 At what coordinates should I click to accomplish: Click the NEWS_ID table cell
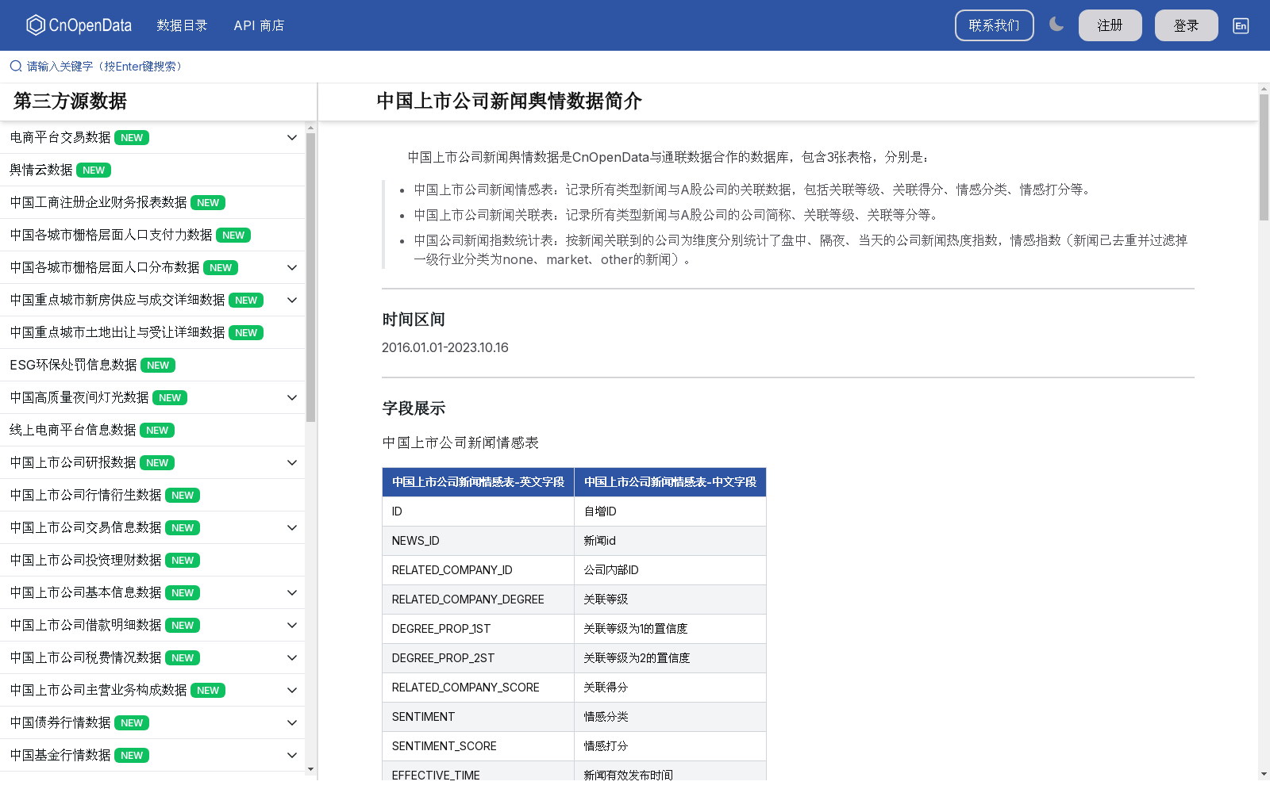478,541
